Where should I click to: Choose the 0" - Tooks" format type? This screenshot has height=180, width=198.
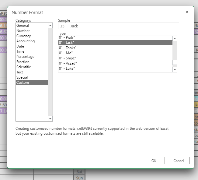(x=115, y=48)
